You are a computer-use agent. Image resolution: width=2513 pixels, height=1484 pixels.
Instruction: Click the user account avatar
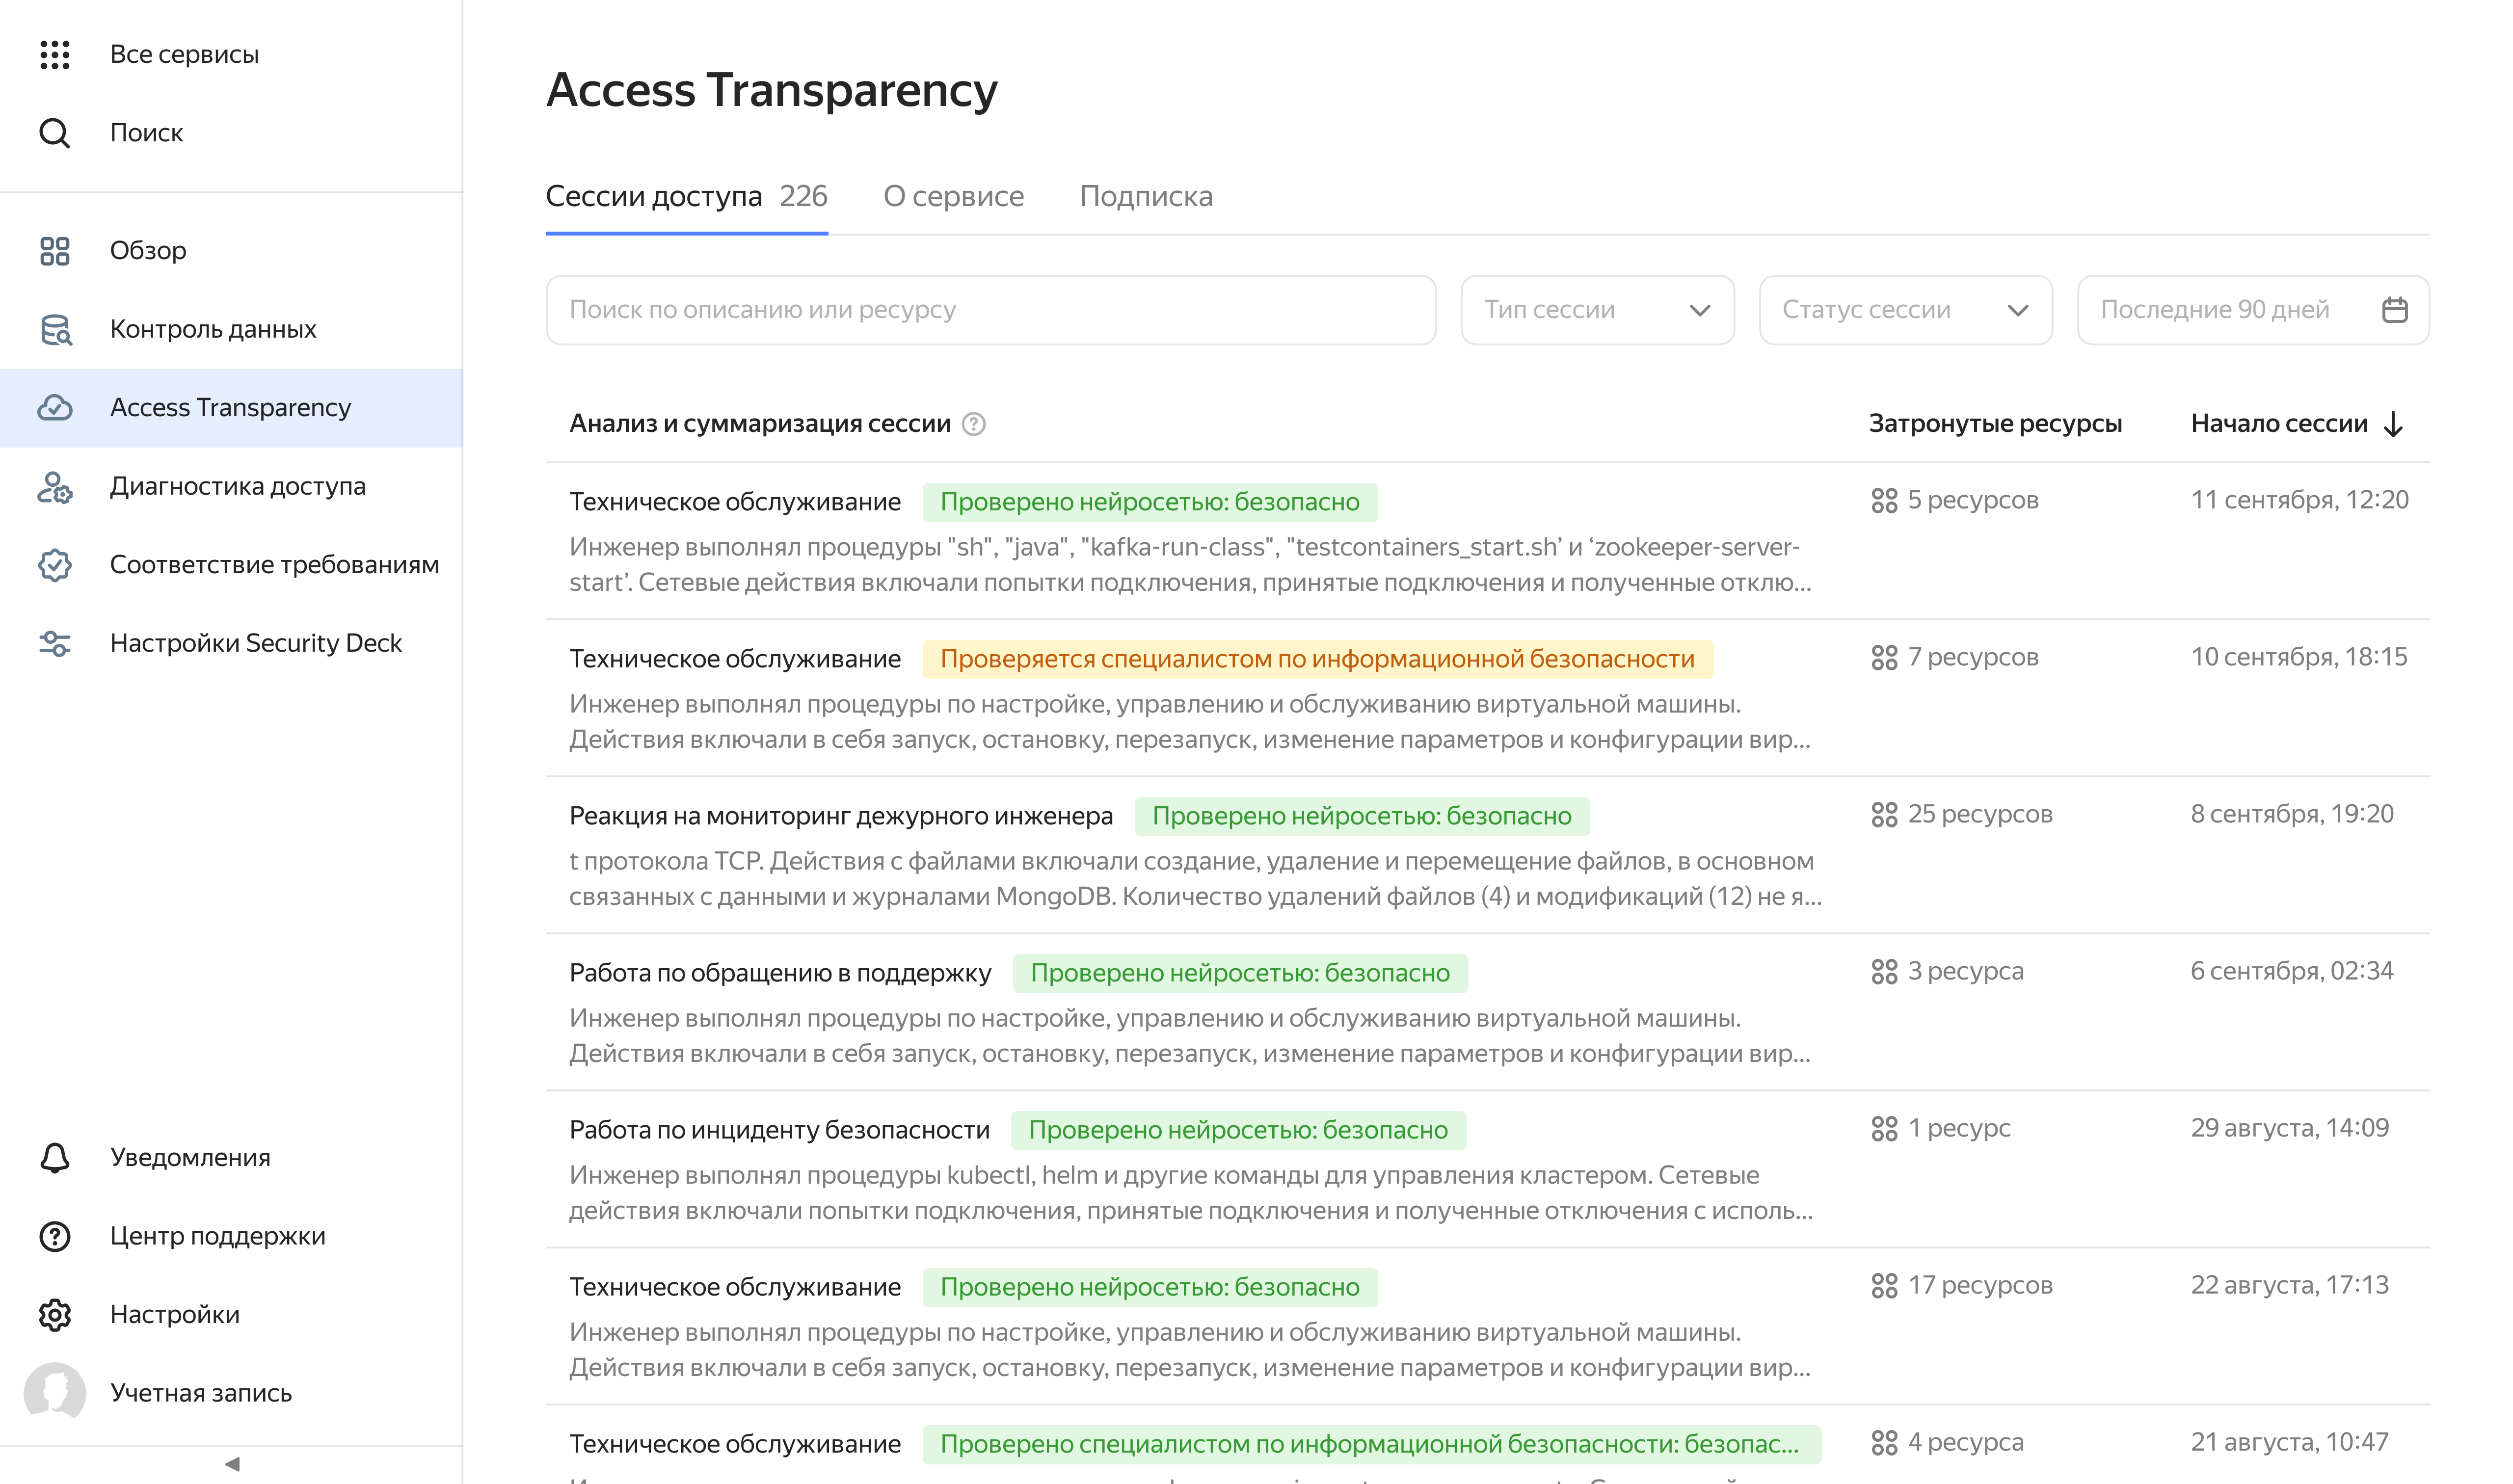coord(54,1392)
